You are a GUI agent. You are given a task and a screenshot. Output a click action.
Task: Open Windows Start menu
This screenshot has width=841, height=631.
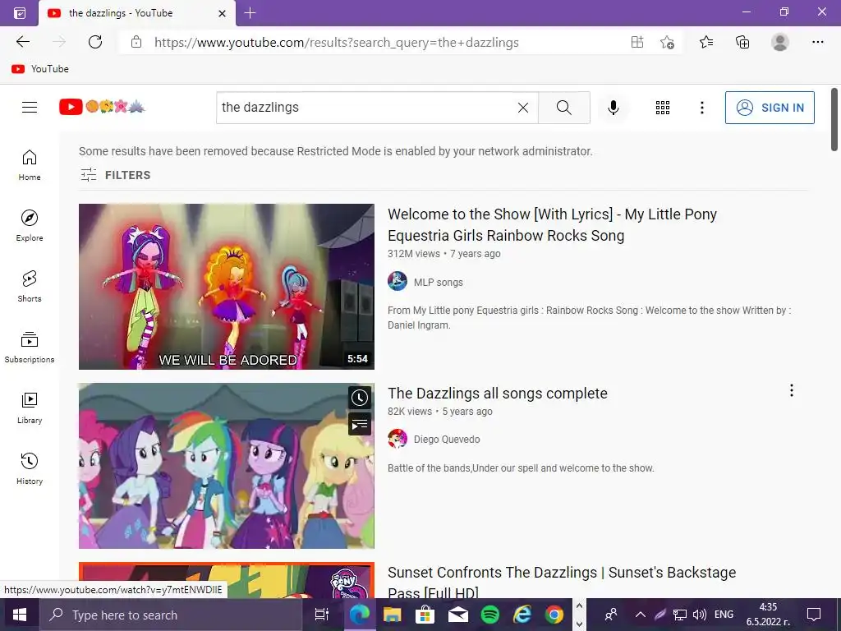coord(20,615)
